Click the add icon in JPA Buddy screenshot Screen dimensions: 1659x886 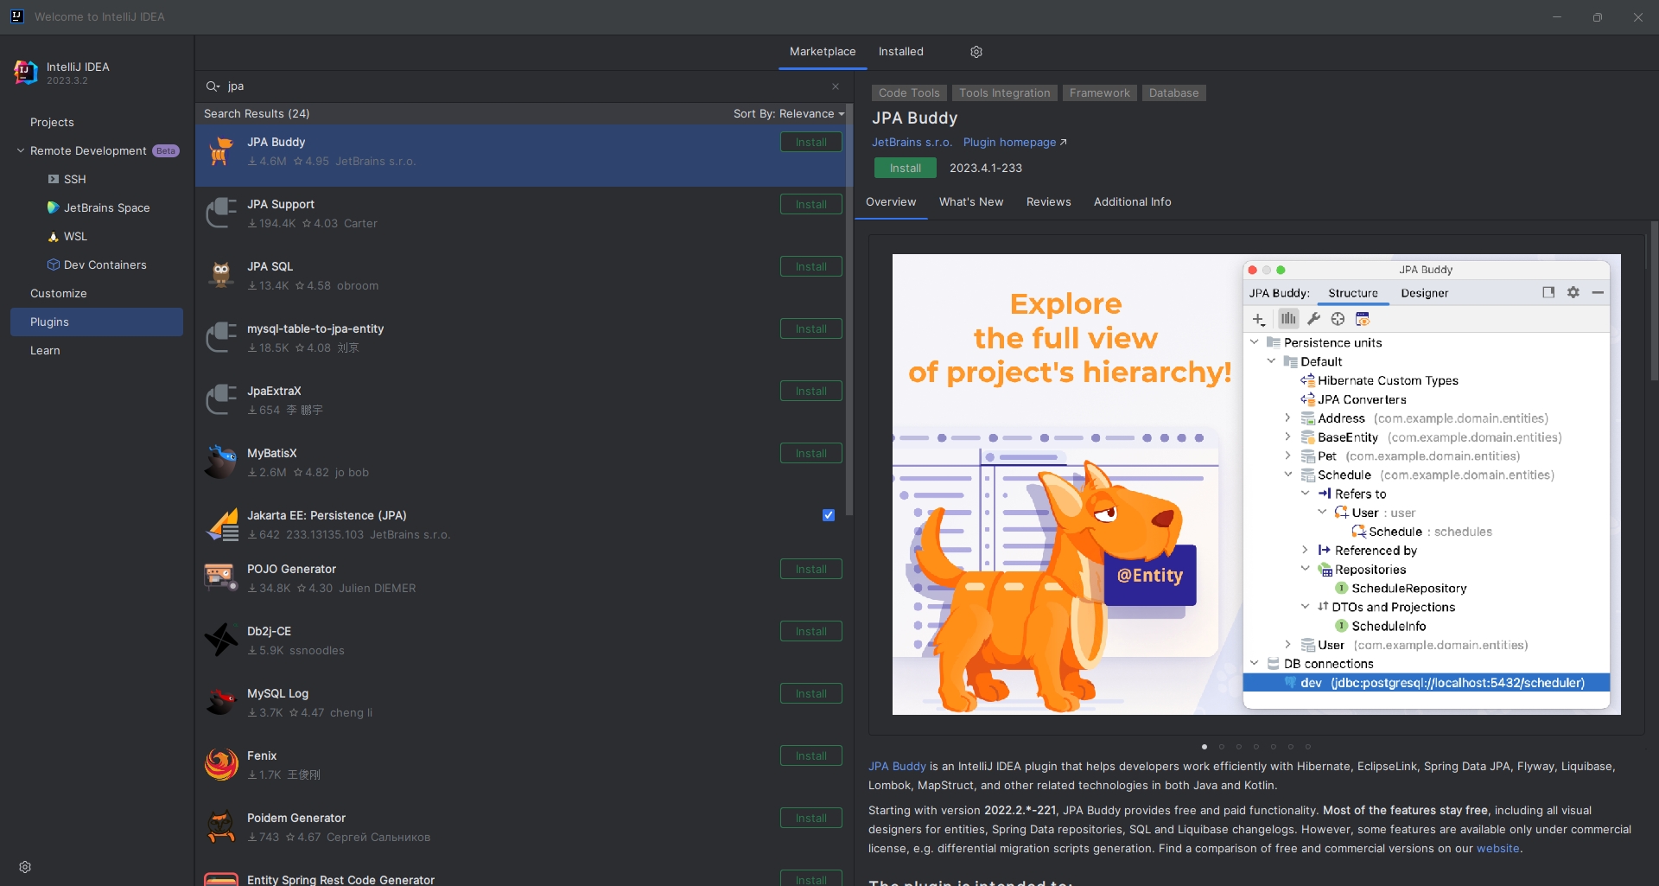point(1259,319)
